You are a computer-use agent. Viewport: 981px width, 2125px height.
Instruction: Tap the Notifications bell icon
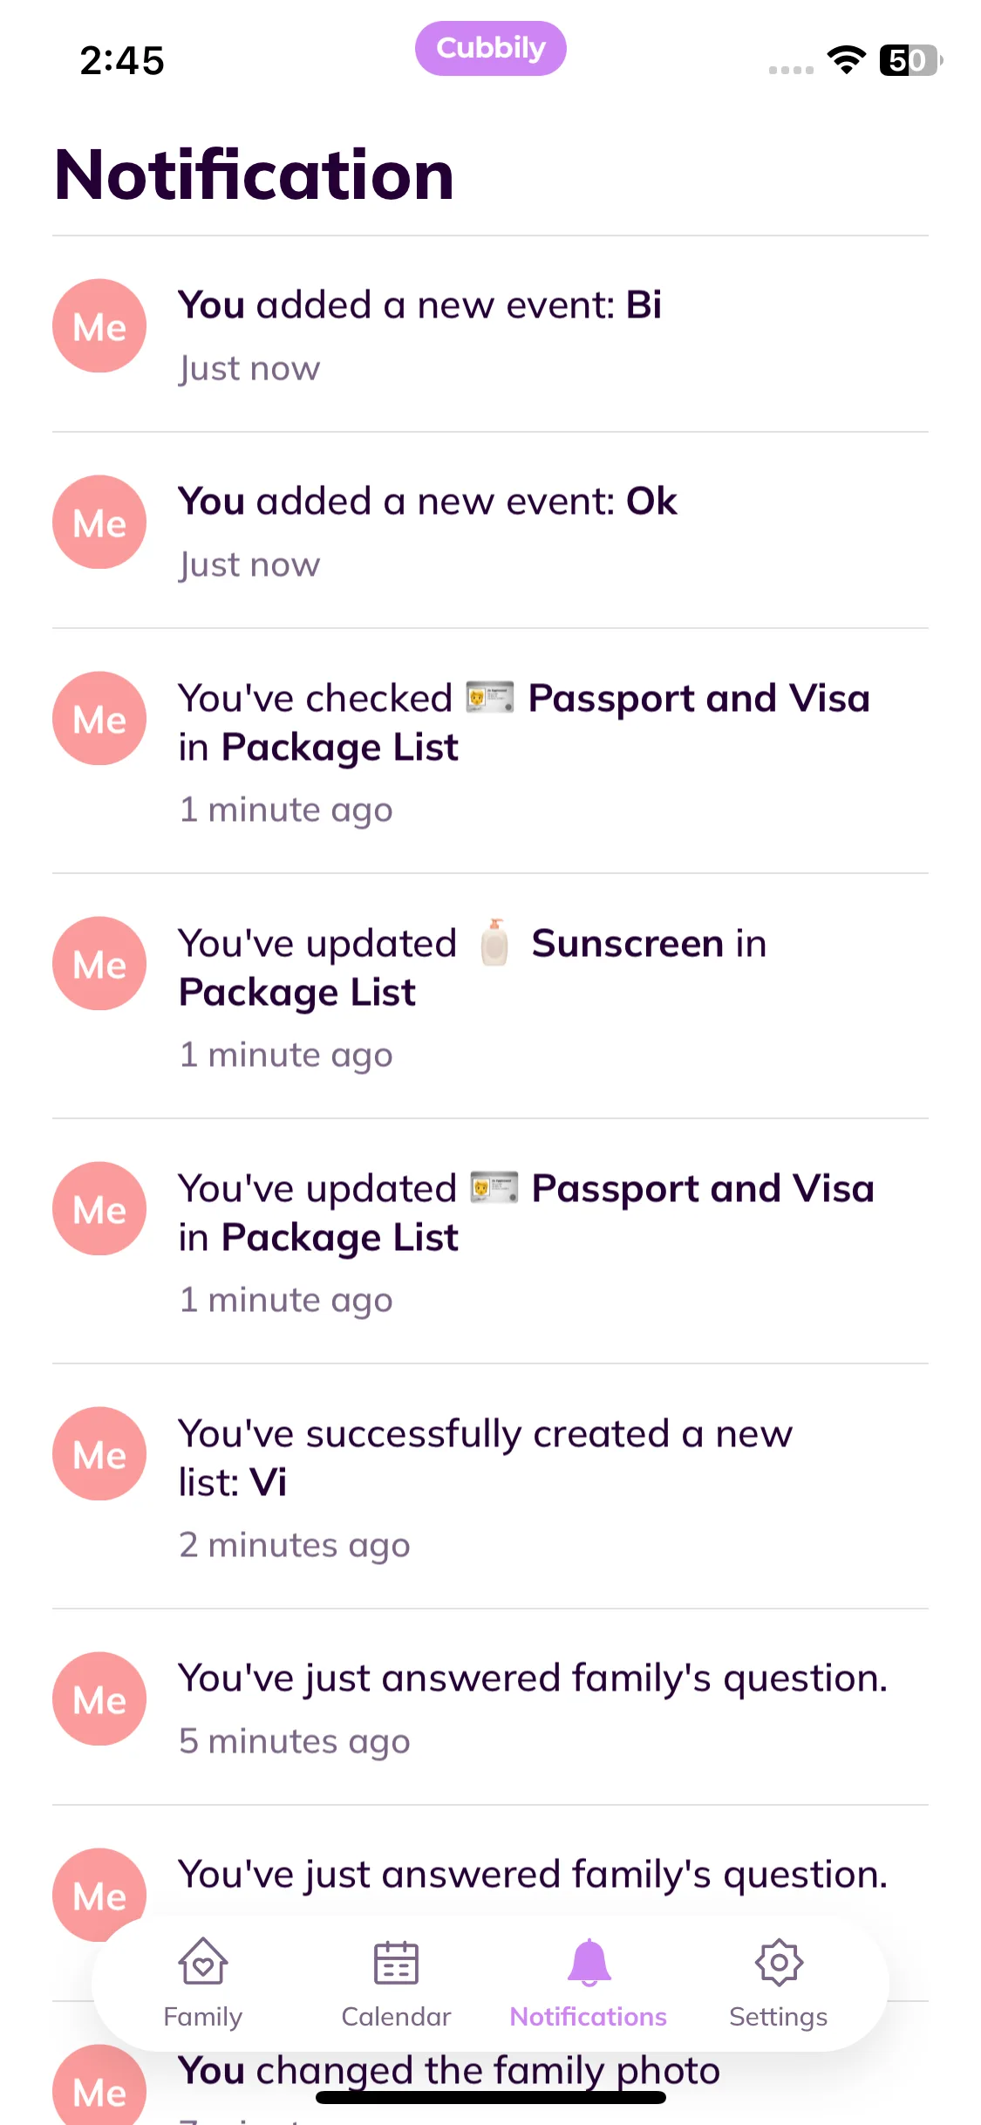[x=589, y=1964]
